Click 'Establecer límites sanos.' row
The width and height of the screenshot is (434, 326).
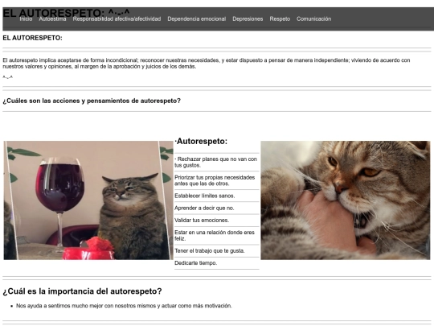tap(205, 196)
